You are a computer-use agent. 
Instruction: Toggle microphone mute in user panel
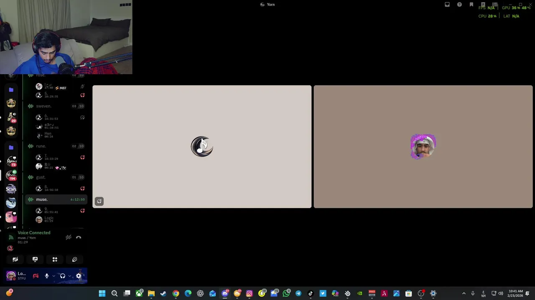pos(47,276)
